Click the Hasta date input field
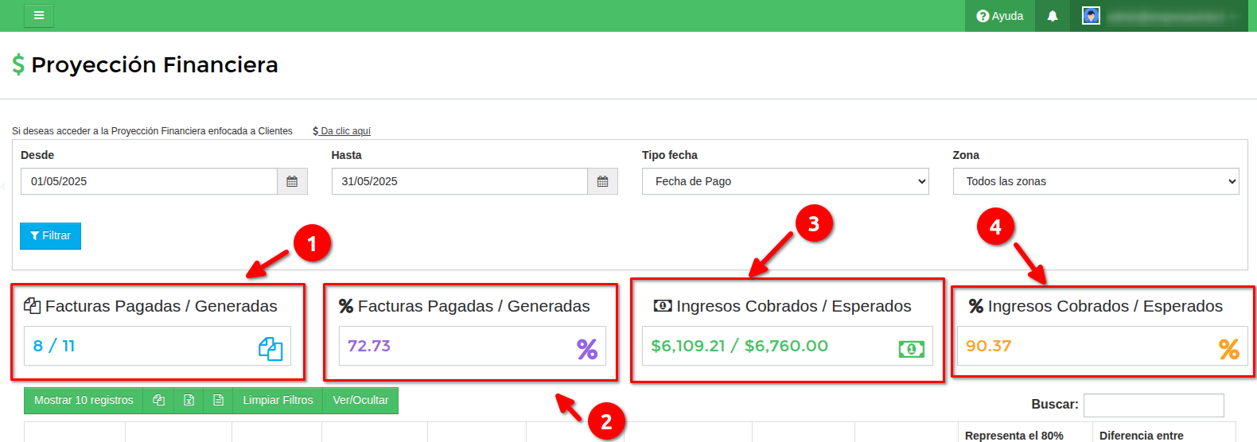 point(460,181)
